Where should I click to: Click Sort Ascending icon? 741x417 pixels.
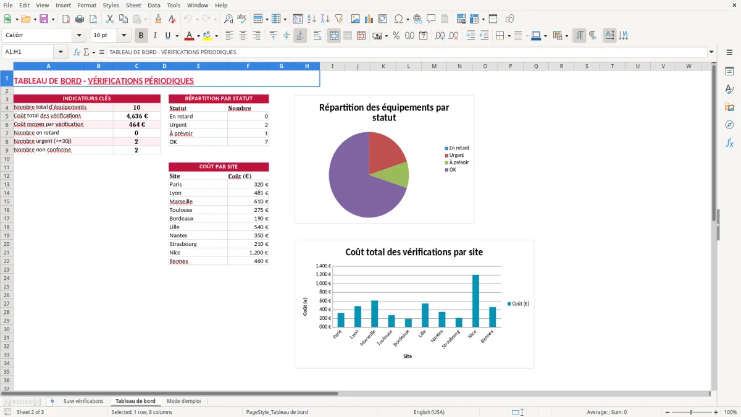pos(312,19)
